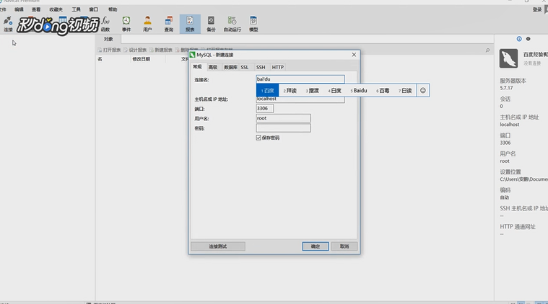Image resolution: width=548 pixels, height=304 pixels.
Task: Open the 工具 menu
Action: coord(77,9)
